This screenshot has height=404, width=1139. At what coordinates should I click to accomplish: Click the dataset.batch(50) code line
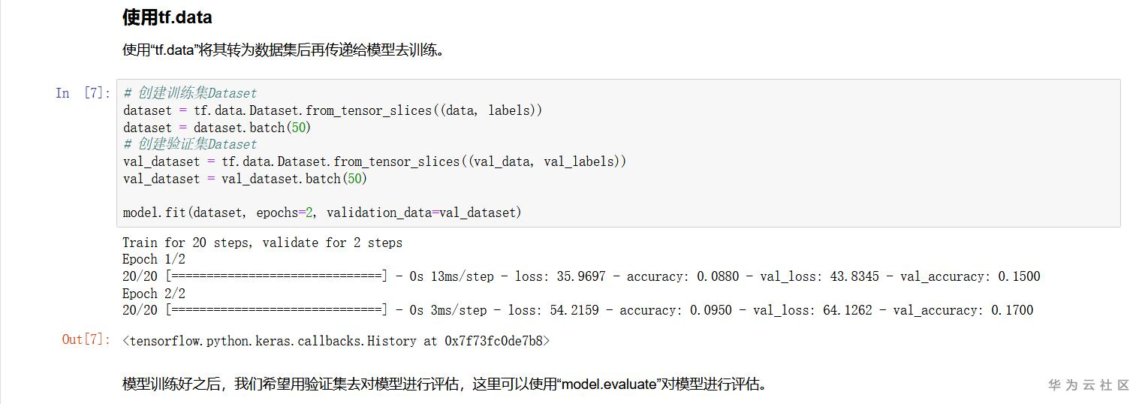pos(217,128)
